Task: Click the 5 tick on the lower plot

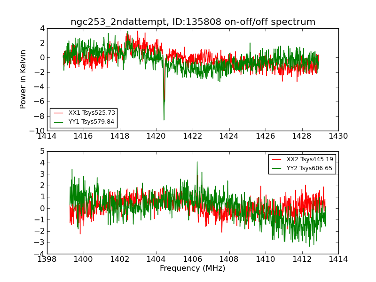Action: [42, 151]
